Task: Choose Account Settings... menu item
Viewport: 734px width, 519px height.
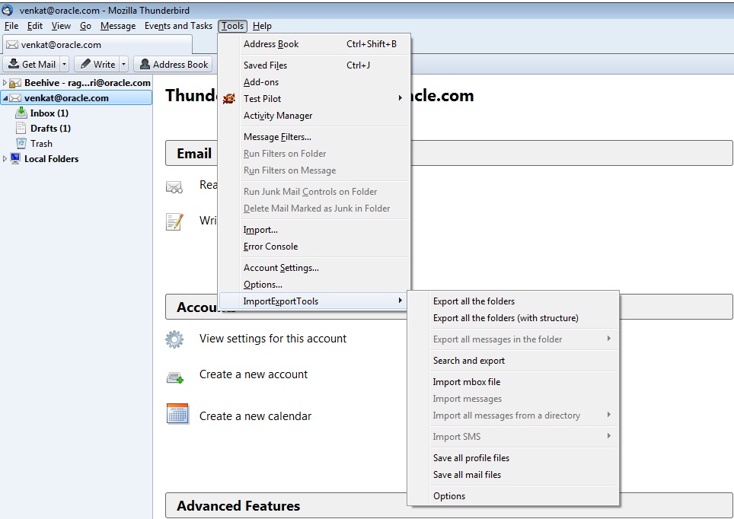Action: click(314, 268)
